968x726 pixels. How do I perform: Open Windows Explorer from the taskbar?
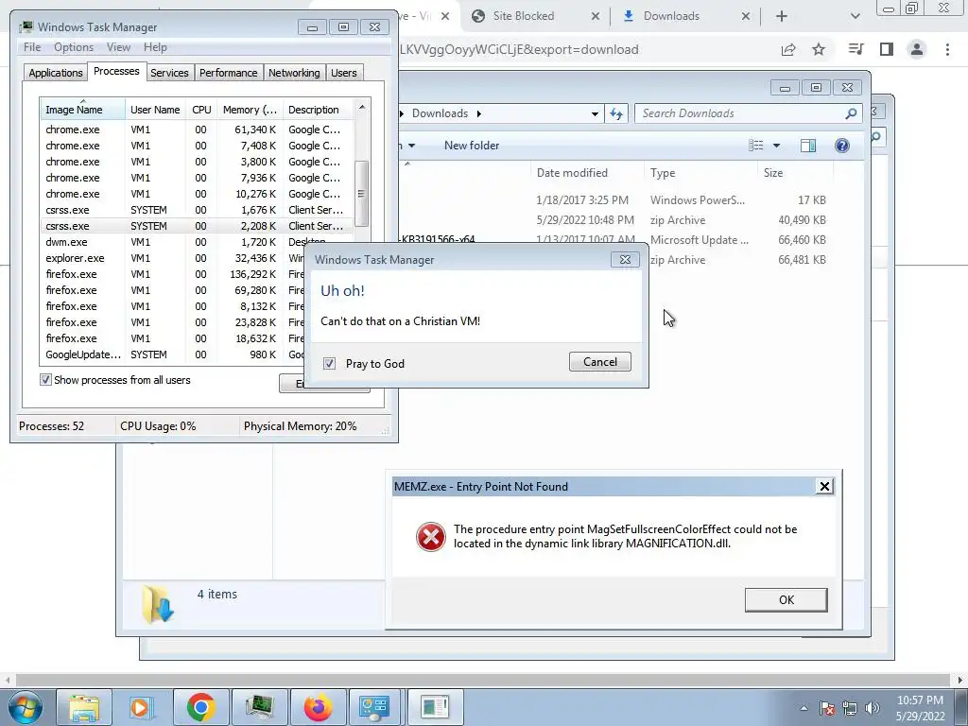click(x=84, y=707)
